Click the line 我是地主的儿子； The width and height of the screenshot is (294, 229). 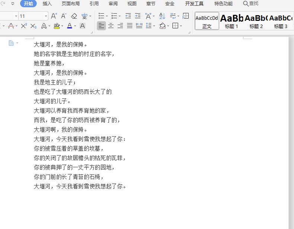click(55, 82)
